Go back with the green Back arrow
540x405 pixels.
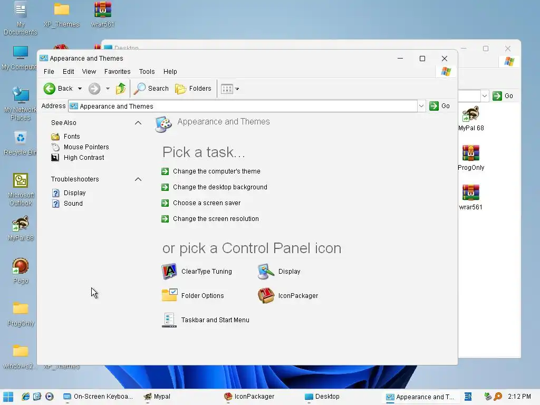coord(58,89)
